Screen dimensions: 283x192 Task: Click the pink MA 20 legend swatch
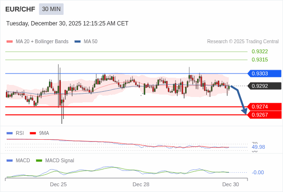pyautogui.click(x=10, y=42)
